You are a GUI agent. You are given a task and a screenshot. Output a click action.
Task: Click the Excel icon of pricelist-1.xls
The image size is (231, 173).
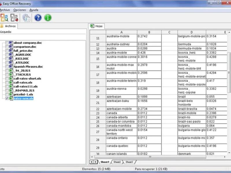point(11,94)
